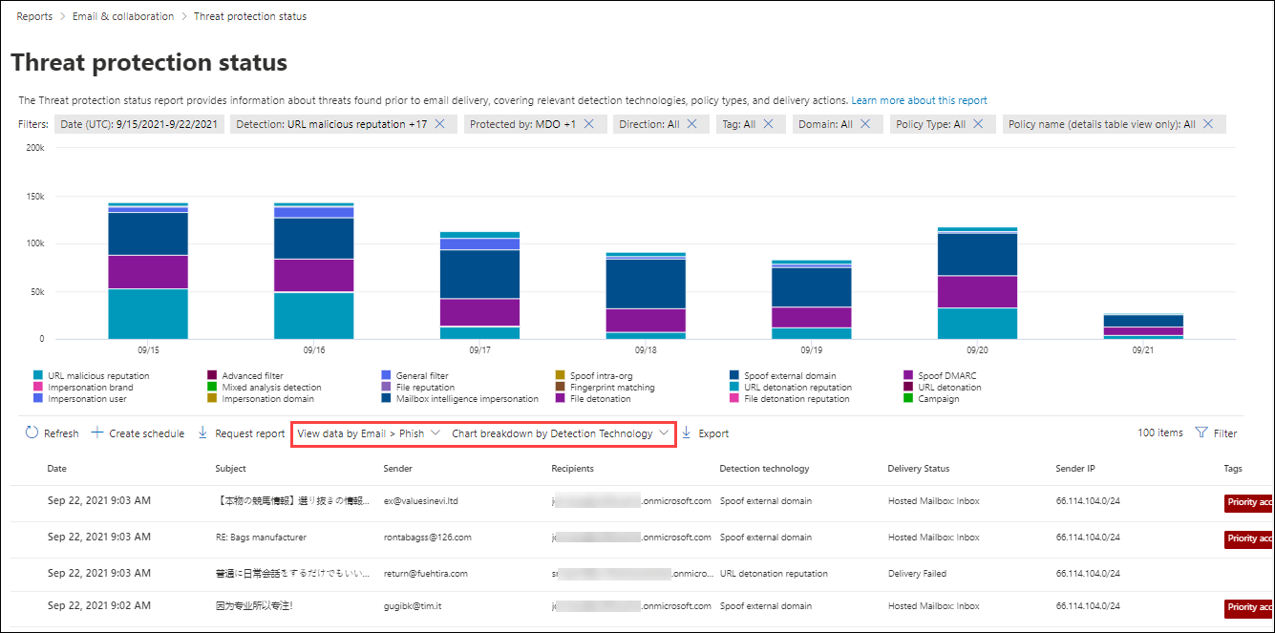Open Learn more about this report link
This screenshot has width=1275, height=633.
919,100
